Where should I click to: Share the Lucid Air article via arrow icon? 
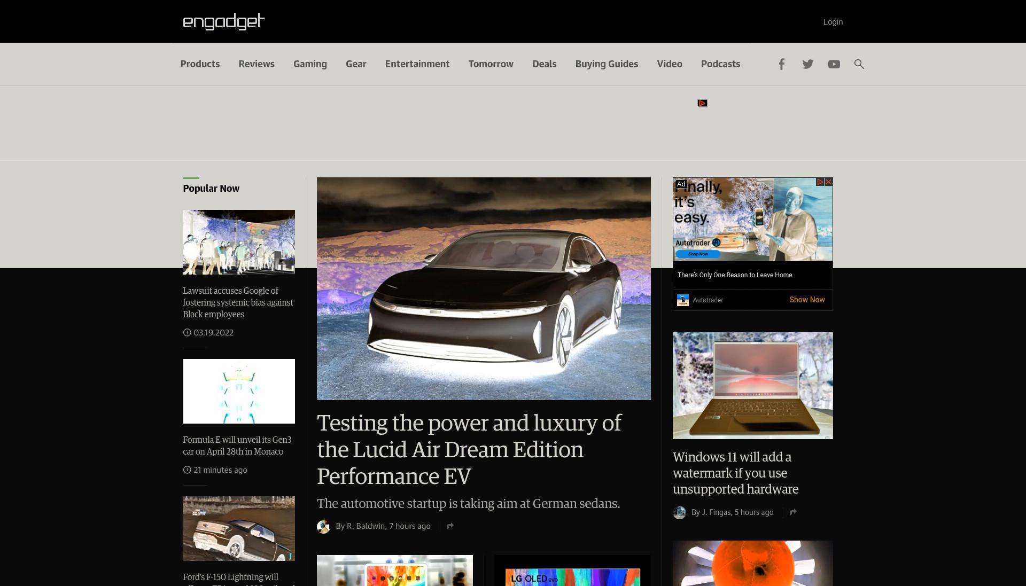450,526
